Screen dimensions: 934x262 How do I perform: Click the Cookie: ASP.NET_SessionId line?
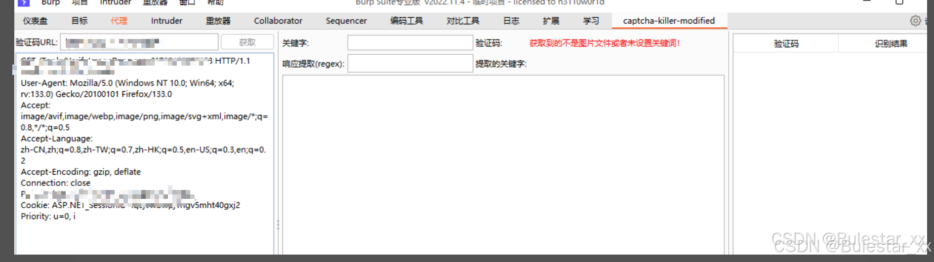click(x=130, y=205)
